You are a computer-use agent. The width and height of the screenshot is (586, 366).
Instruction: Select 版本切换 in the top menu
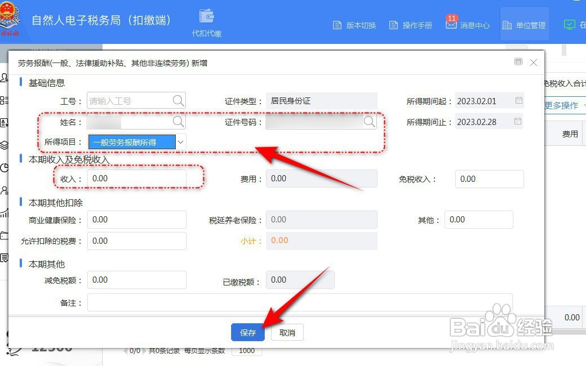[x=354, y=25]
